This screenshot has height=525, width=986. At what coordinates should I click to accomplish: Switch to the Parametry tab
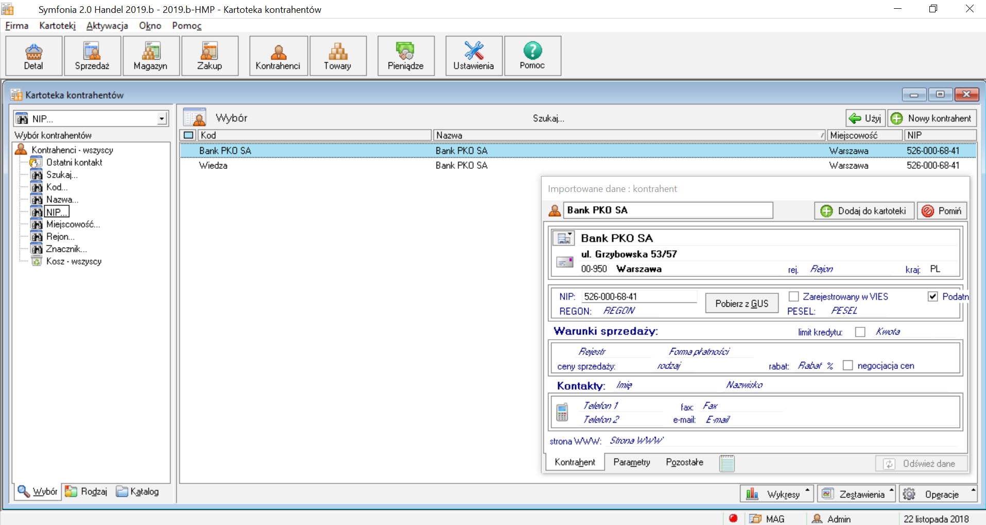(632, 462)
